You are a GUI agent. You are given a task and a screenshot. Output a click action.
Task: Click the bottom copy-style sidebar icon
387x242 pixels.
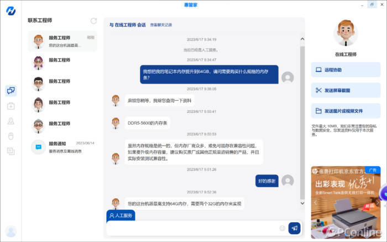11,151
